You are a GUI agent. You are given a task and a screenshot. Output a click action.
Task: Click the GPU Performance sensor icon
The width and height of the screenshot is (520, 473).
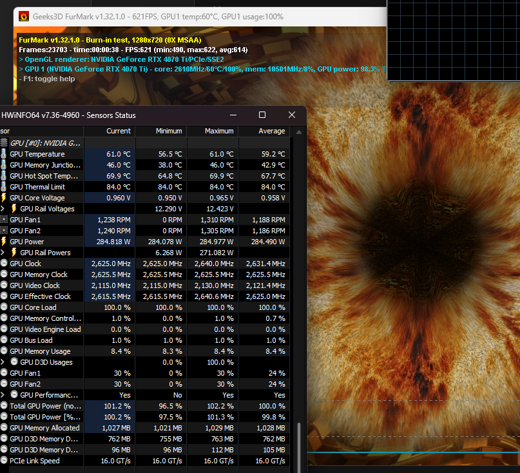pyautogui.click(x=14, y=394)
